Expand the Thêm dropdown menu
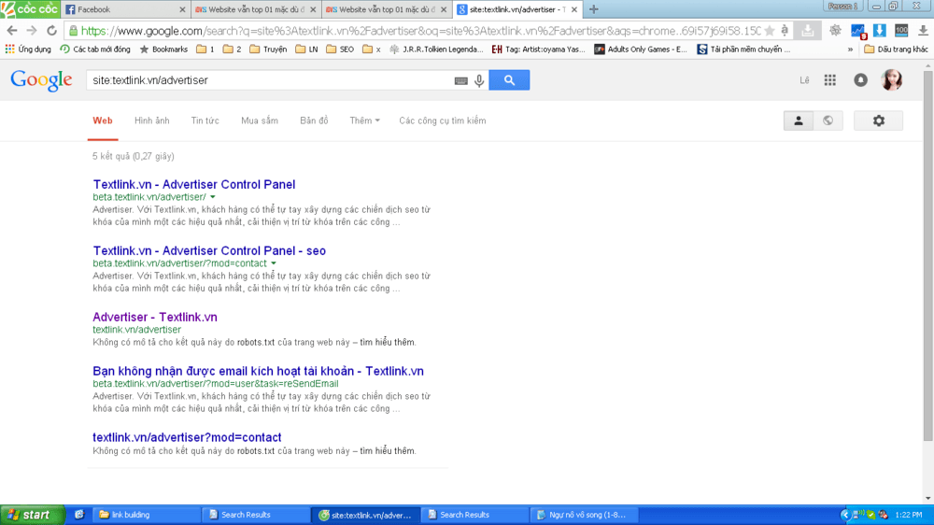The image size is (934, 525). pos(364,121)
